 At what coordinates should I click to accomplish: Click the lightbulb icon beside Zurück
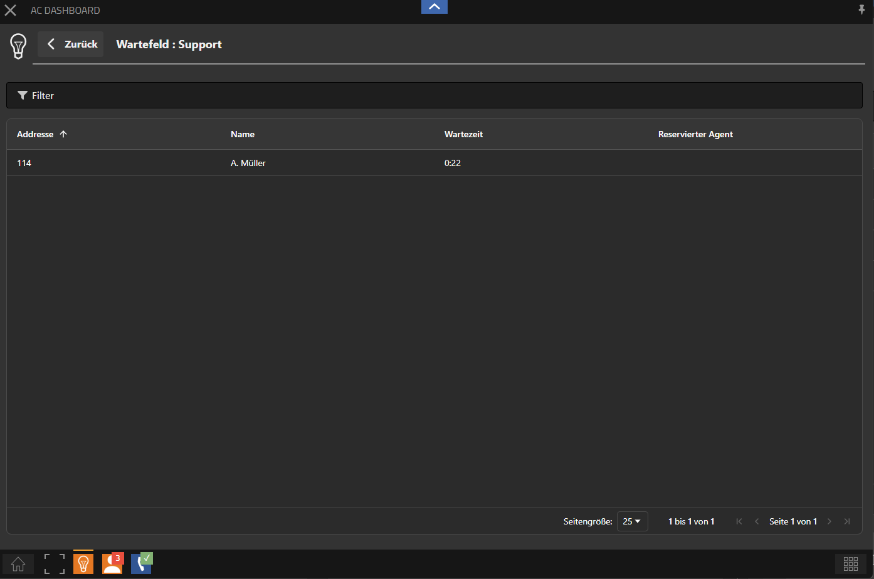tap(18, 46)
